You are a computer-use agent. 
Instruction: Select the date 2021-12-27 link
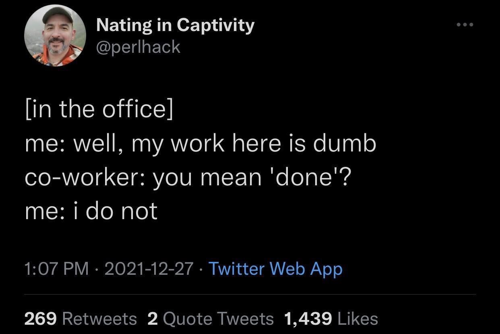[149, 268]
